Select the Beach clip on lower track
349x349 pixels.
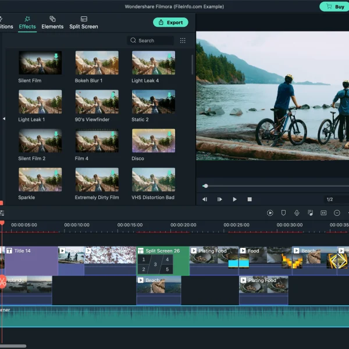pyautogui.click(x=159, y=290)
